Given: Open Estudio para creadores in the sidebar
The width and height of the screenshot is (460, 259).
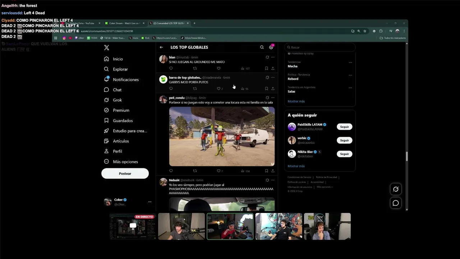Looking at the screenshot, I should pos(125,131).
